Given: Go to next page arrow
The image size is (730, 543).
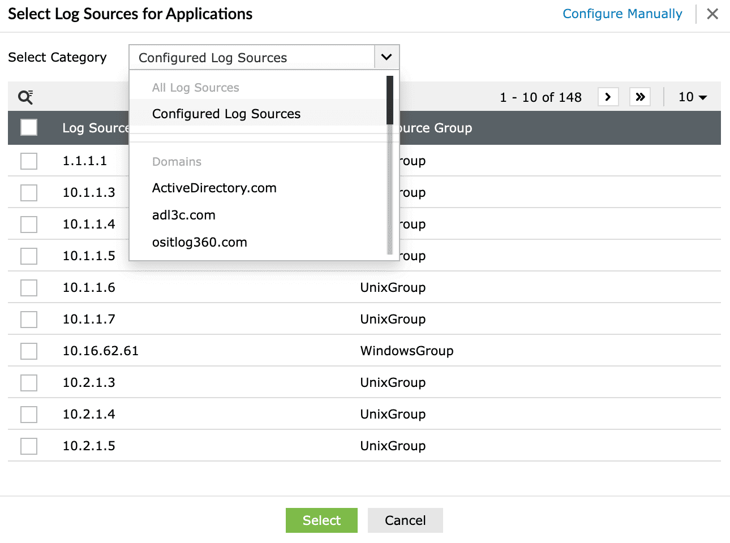Looking at the screenshot, I should [x=608, y=97].
